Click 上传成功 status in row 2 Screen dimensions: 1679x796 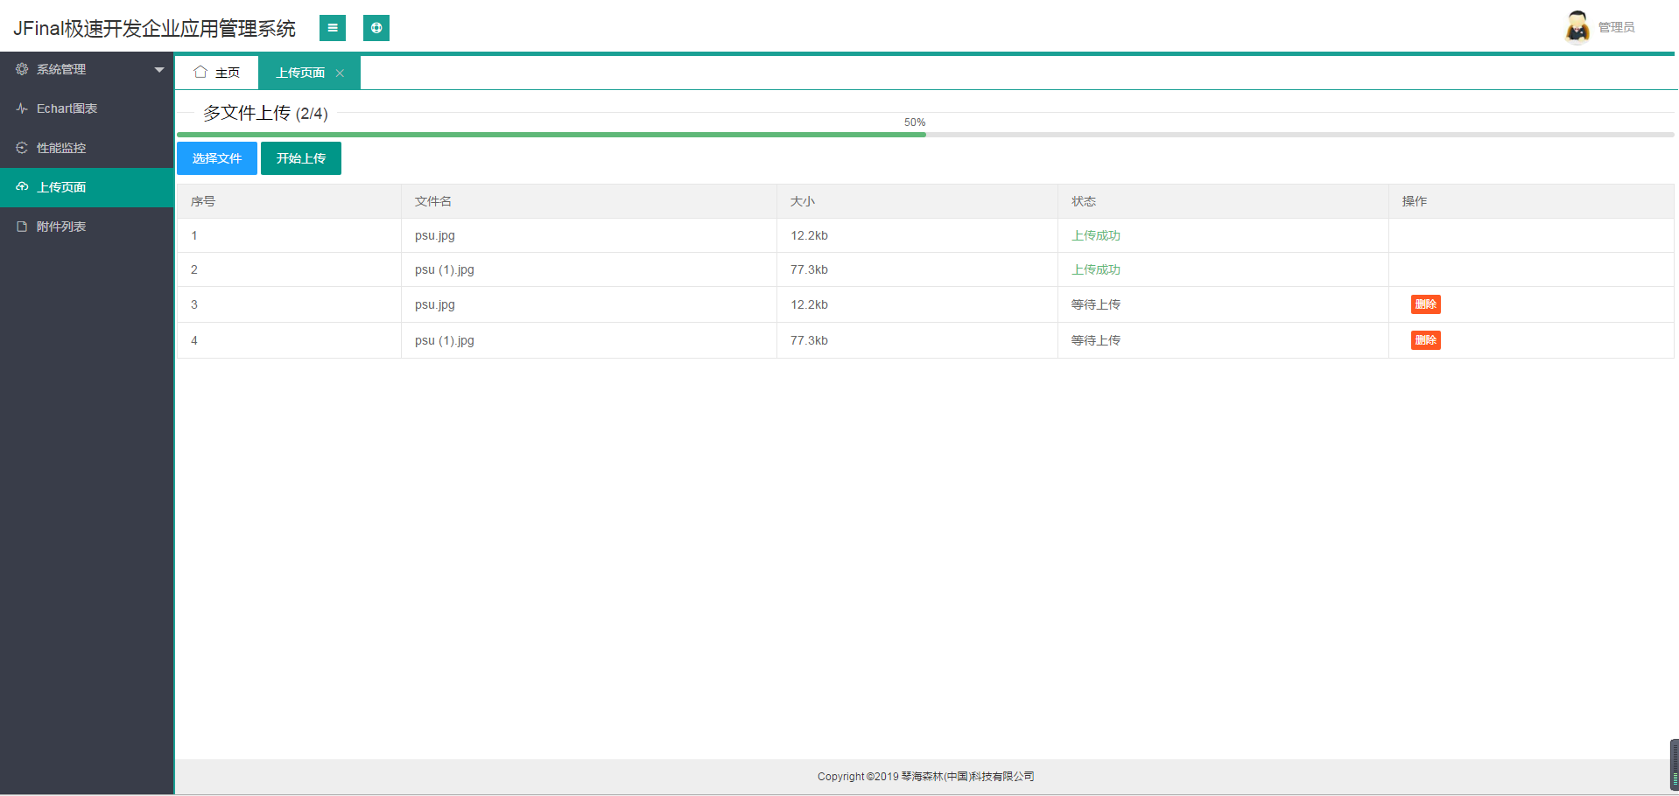(1096, 269)
